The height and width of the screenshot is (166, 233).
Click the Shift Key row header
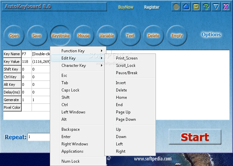tap(12, 69)
